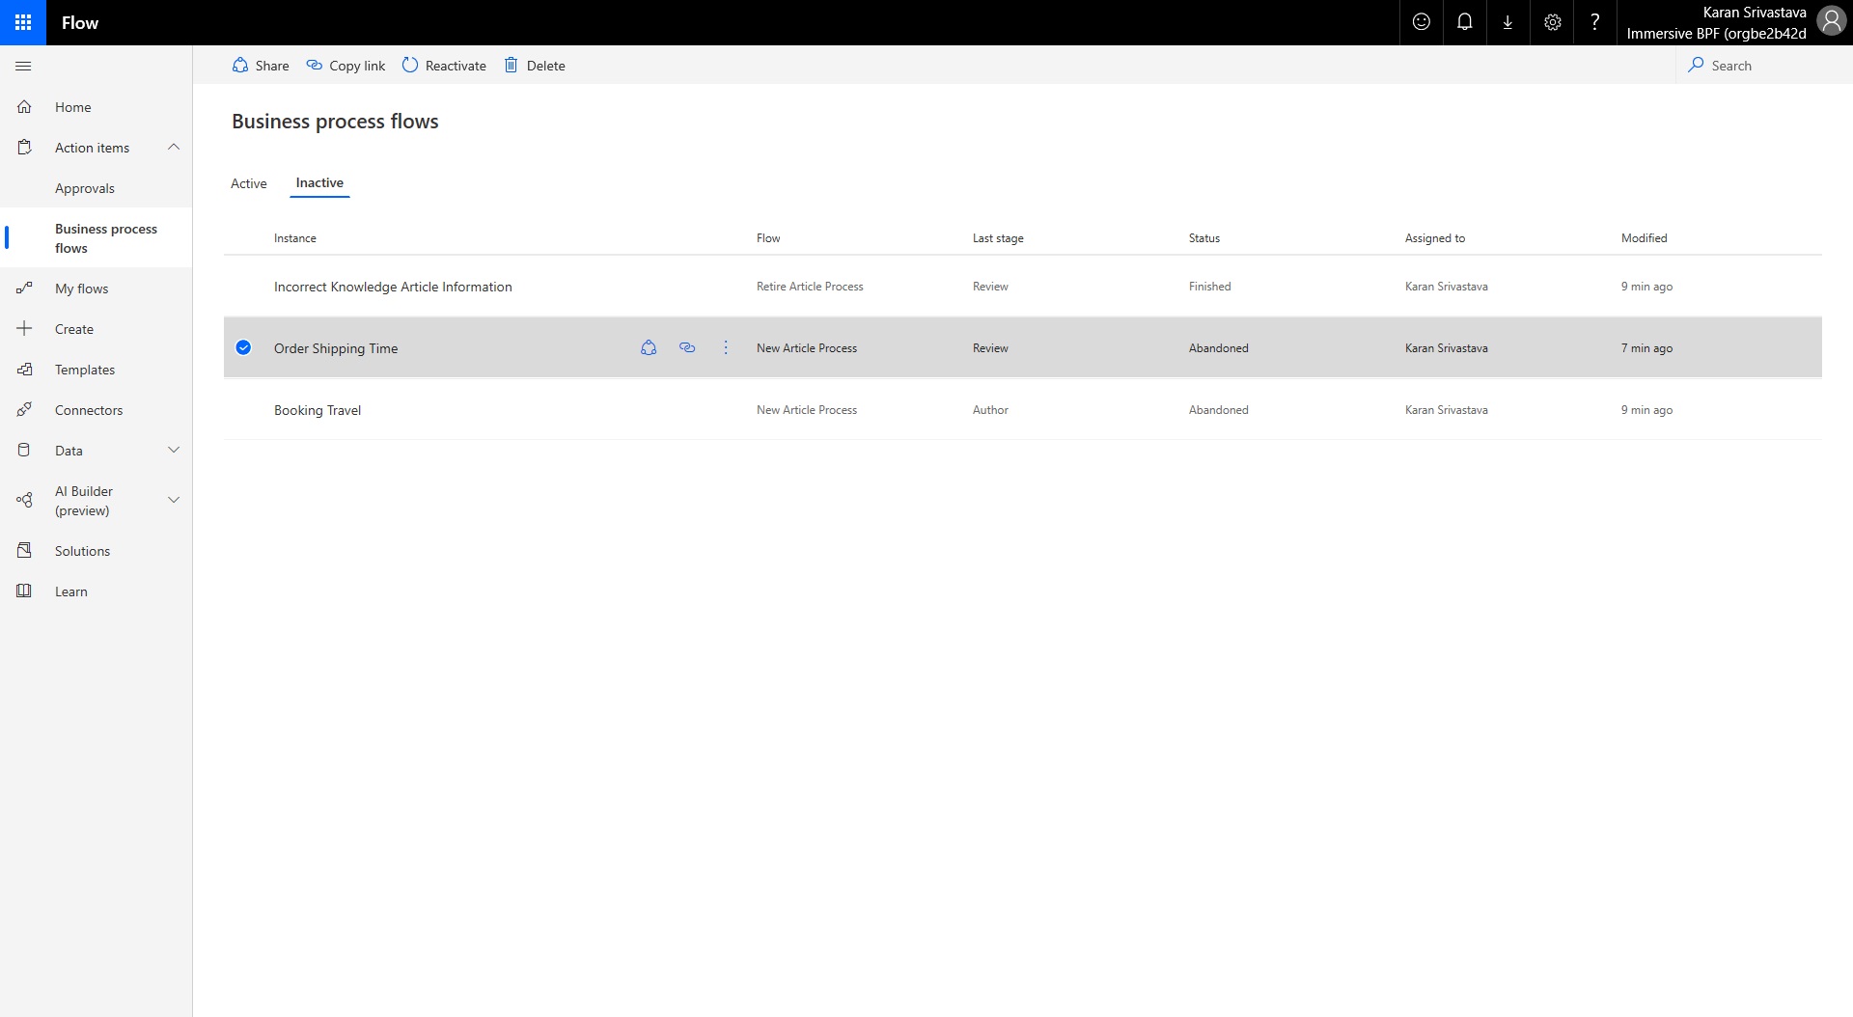Click the Flow app title in header
Image resolution: width=1853 pixels, height=1017 pixels.
tap(80, 22)
